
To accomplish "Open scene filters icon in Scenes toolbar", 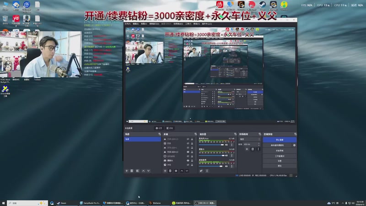I will 138,171.
